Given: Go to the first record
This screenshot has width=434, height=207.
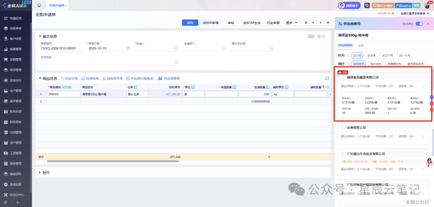Looking at the screenshot, I should (x=306, y=23).
